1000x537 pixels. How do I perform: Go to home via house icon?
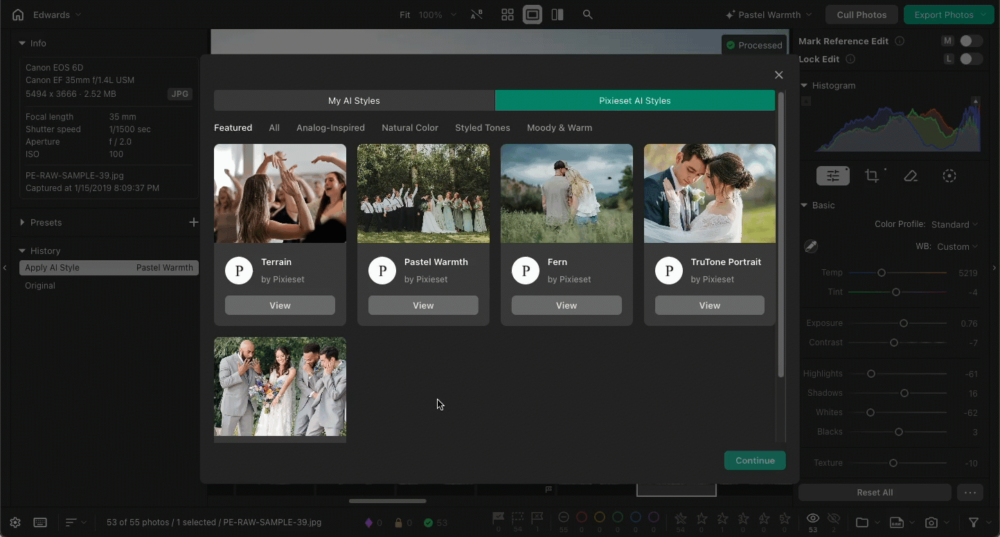tap(18, 15)
